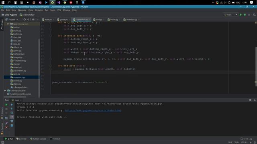Toggle soft-wrap in Run console
Viewport: 257px width, 144px height.
(x=12, y=113)
